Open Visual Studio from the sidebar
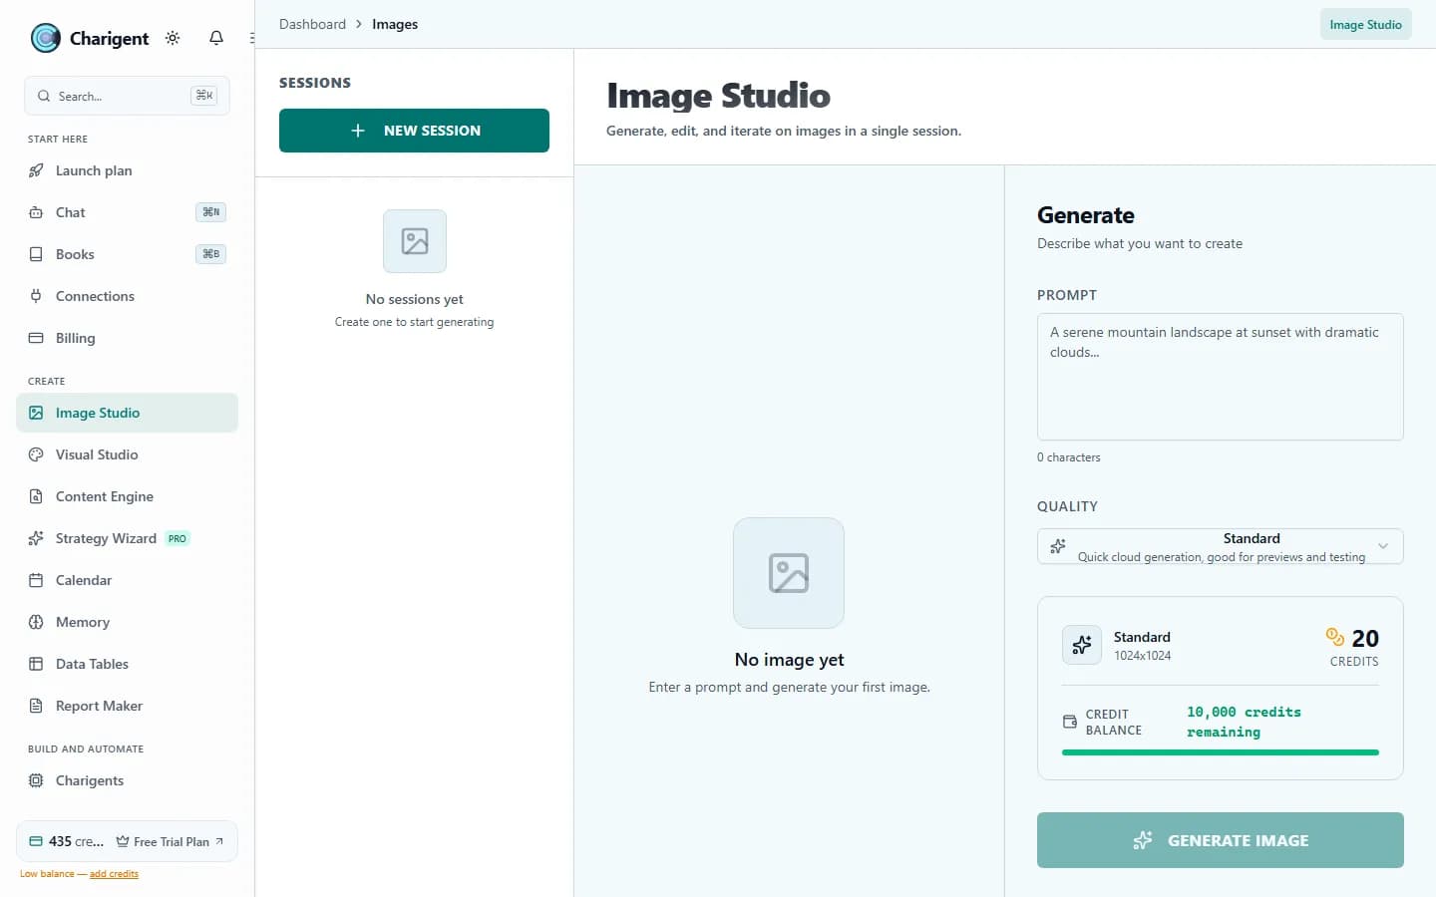This screenshot has width=1436, height=897. [x=127, y=454]
